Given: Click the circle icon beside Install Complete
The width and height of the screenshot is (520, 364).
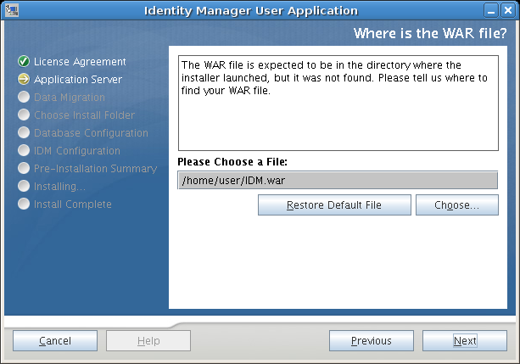Looking at the screenshot, I should click(24, 204).
